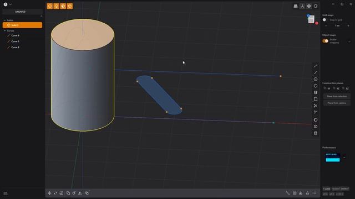The image size is (355, 199).
Task: Collapse the Solids group
Action: click(x=5, y=20)
